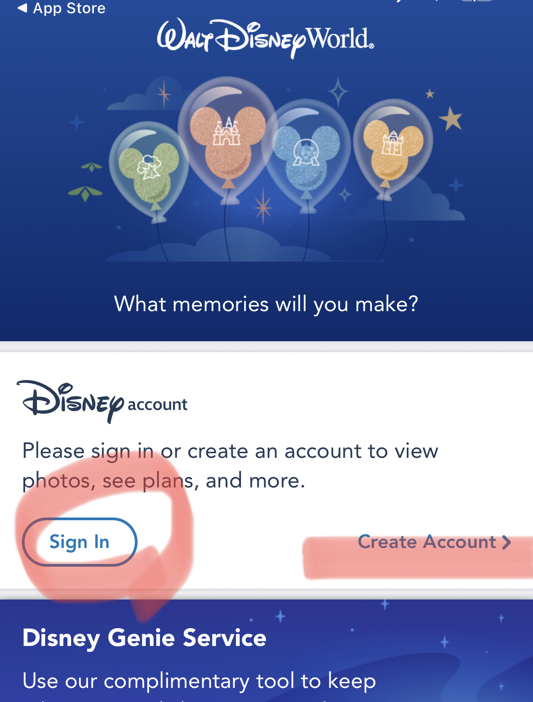Tap the gold Hollywood Studios balloon
This screenshot has width=533, height=702.
(x=394, y=146)
